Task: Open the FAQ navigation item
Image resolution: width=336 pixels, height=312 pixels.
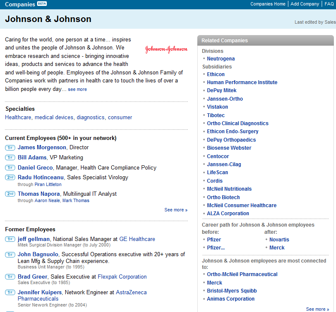Action: (329, 4)
